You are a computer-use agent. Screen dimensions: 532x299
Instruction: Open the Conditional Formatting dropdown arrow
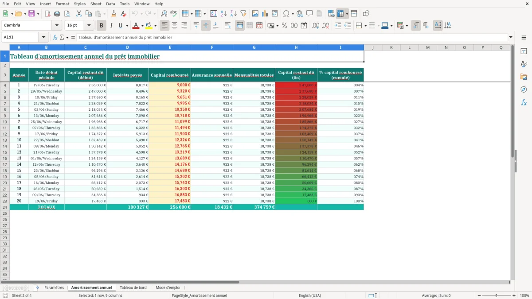coord(407,26)
